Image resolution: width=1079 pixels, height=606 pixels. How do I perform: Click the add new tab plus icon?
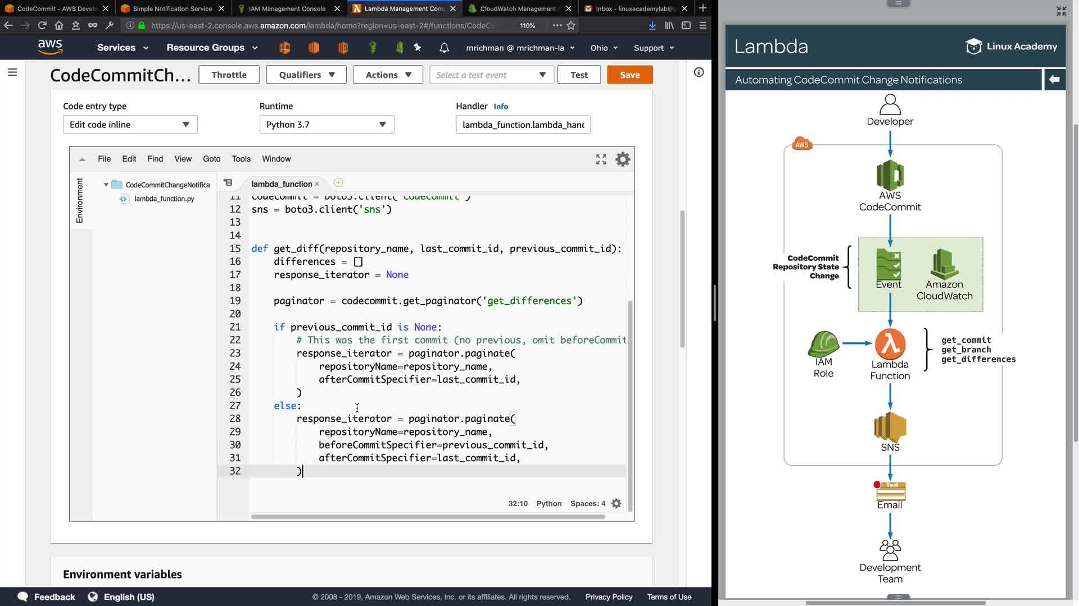pos(338,183)
